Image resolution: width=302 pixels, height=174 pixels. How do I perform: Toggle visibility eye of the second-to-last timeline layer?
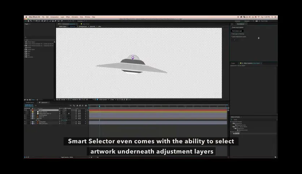(x=25, y=122)
